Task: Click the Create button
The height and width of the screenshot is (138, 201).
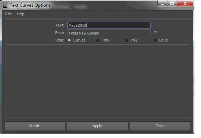Action: coord(35,126)
